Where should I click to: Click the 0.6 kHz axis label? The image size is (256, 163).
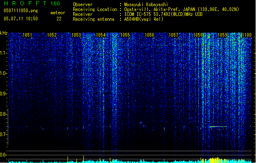[x=4, y=155]
